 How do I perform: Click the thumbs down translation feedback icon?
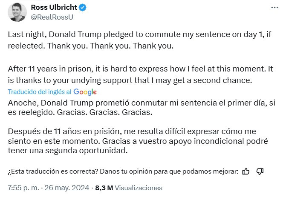pyautogui.click(x=260, y=171)
